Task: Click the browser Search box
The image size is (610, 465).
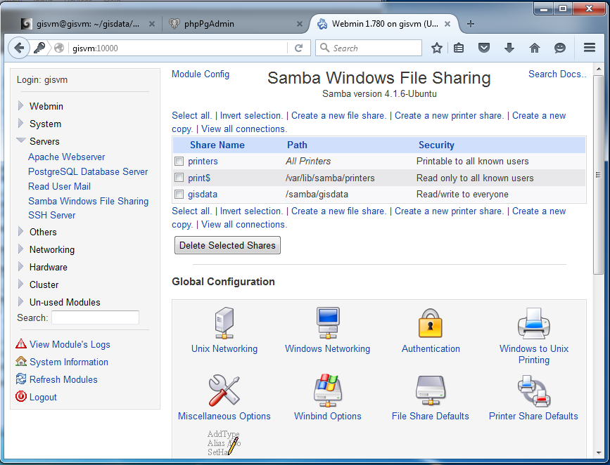Action: coord(369,48)
